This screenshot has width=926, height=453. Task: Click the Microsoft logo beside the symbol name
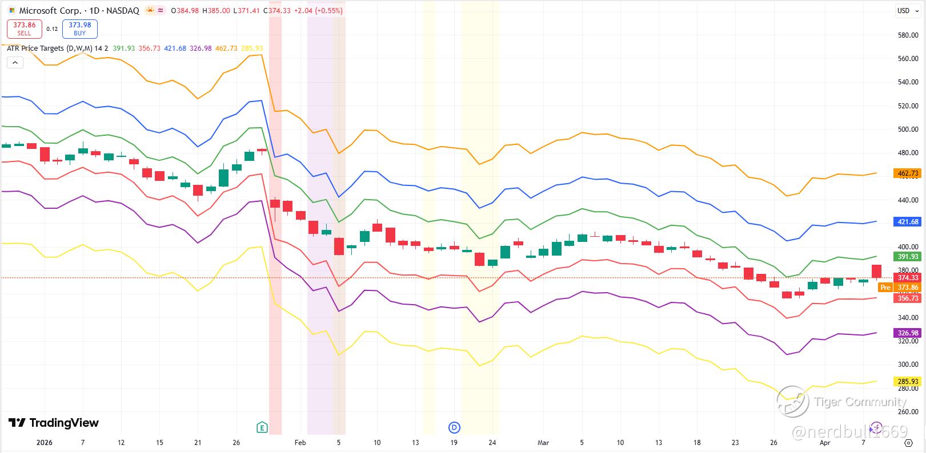[x=11, y=10]
